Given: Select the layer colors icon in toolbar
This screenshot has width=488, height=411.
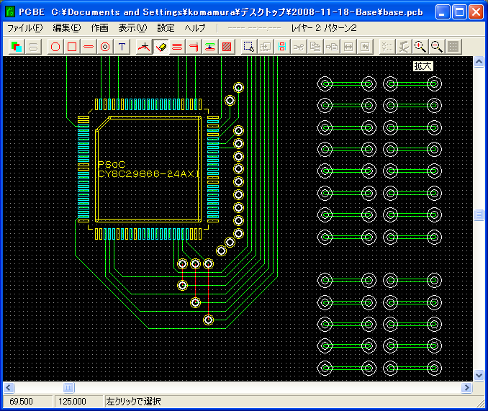Looking at the screenshot, I should click(17, 47).
